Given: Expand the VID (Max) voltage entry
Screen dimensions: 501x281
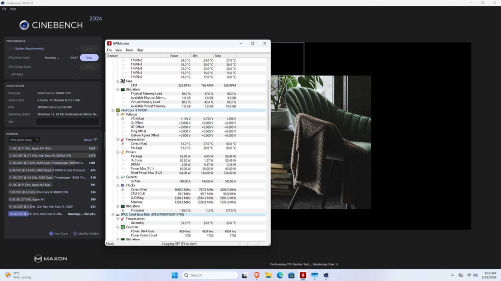Looking at the screenshot, I should (123, 118).
